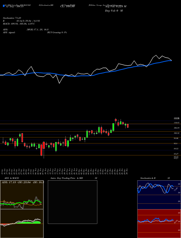Open the MACD histogram chart thumbnail

22,224
